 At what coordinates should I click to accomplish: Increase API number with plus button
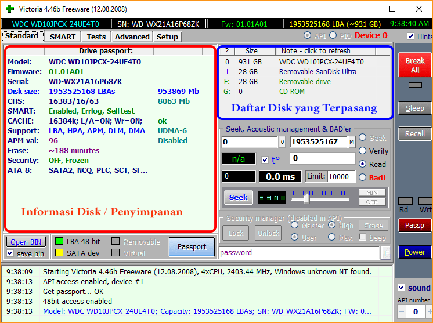pyautogui.click(x=430, y=311)
